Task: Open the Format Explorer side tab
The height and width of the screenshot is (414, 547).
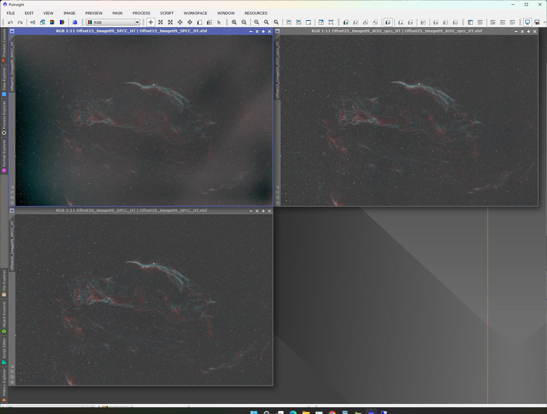Action: click(x=4, y=156)
